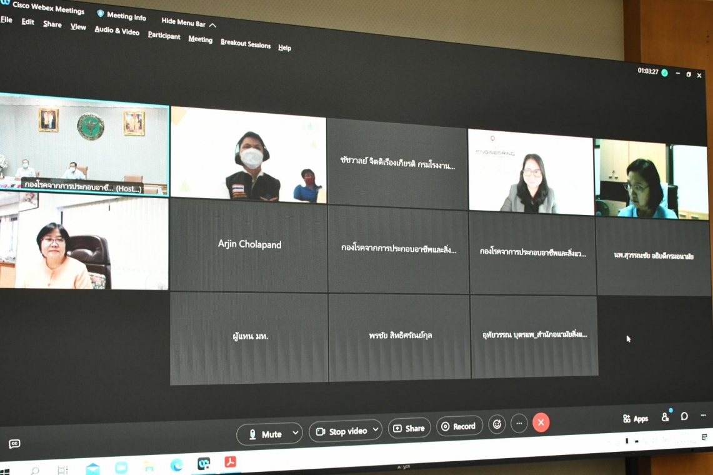Image resolution: width=713 pixels, height=475 pixels.
Task: Expand the Stop video options arrow
Action: point(376,429)
